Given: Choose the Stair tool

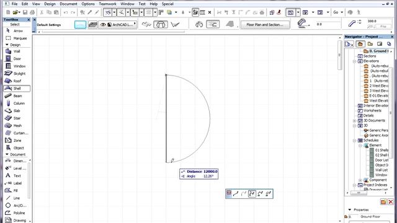Looking at the screenshot, I should point(17,118).
